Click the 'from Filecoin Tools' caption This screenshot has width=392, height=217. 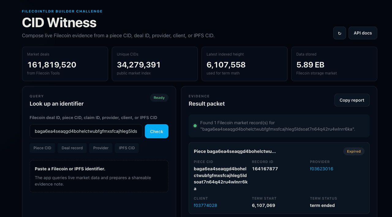pyautogui.click(x=43, y=73)
